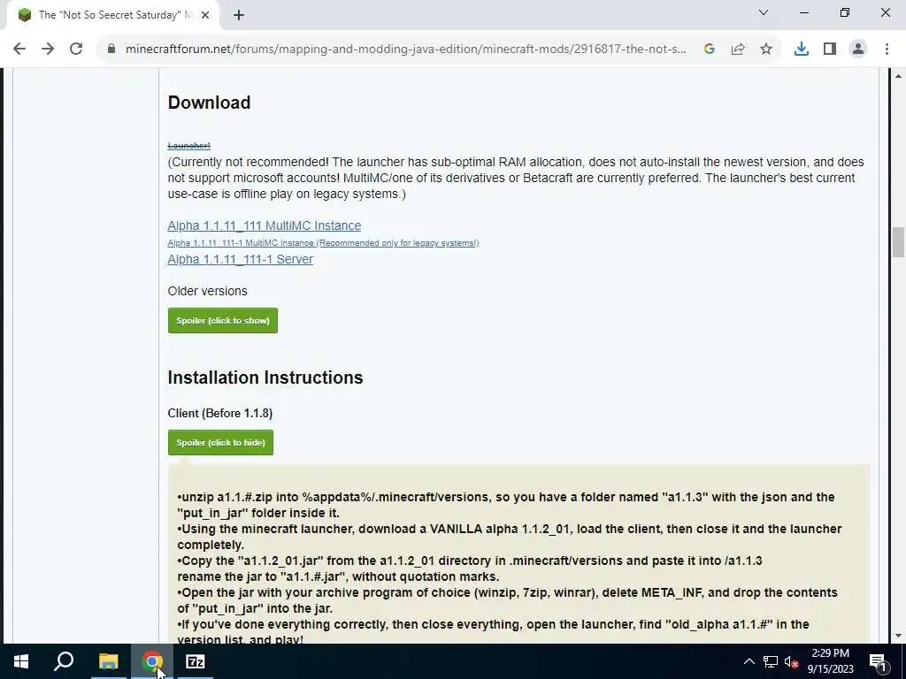Open Alpha 1.1.11_111-1 Server link
906x679 pixels.
(241, 259)
